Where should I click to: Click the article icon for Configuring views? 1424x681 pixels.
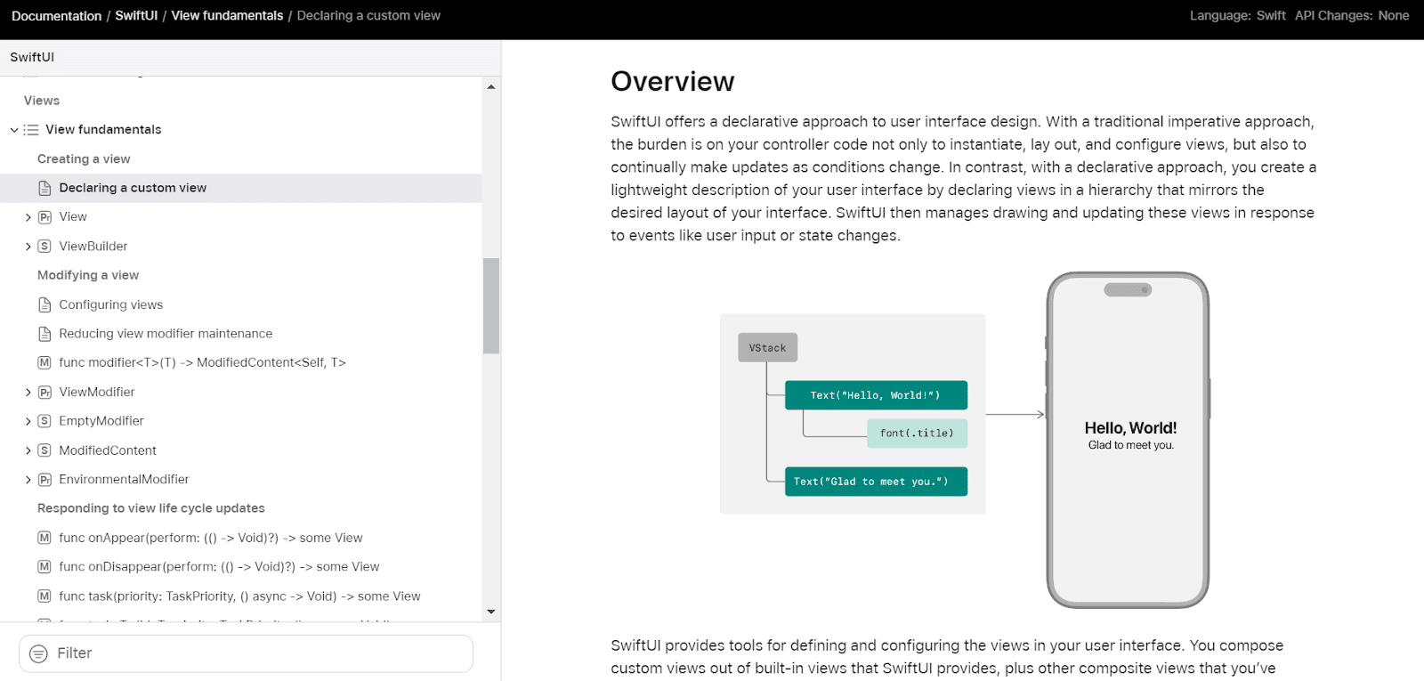(44, 304)
